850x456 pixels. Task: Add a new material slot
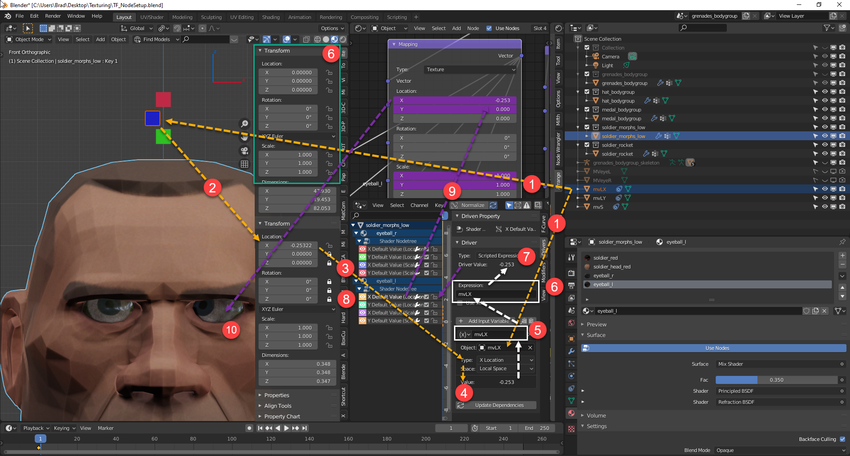pyautogui.click(x=842, y=256)
